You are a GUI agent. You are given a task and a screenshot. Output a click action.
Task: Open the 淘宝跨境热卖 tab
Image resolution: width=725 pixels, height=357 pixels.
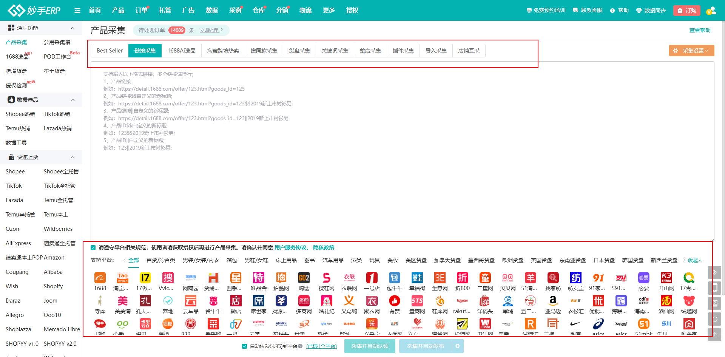coord(223,51)
